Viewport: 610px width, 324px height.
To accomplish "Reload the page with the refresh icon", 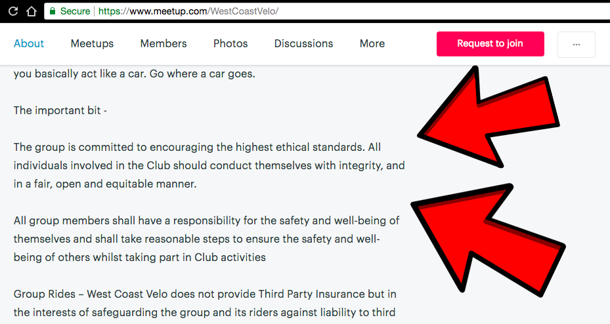I will (x=13, y=11).
